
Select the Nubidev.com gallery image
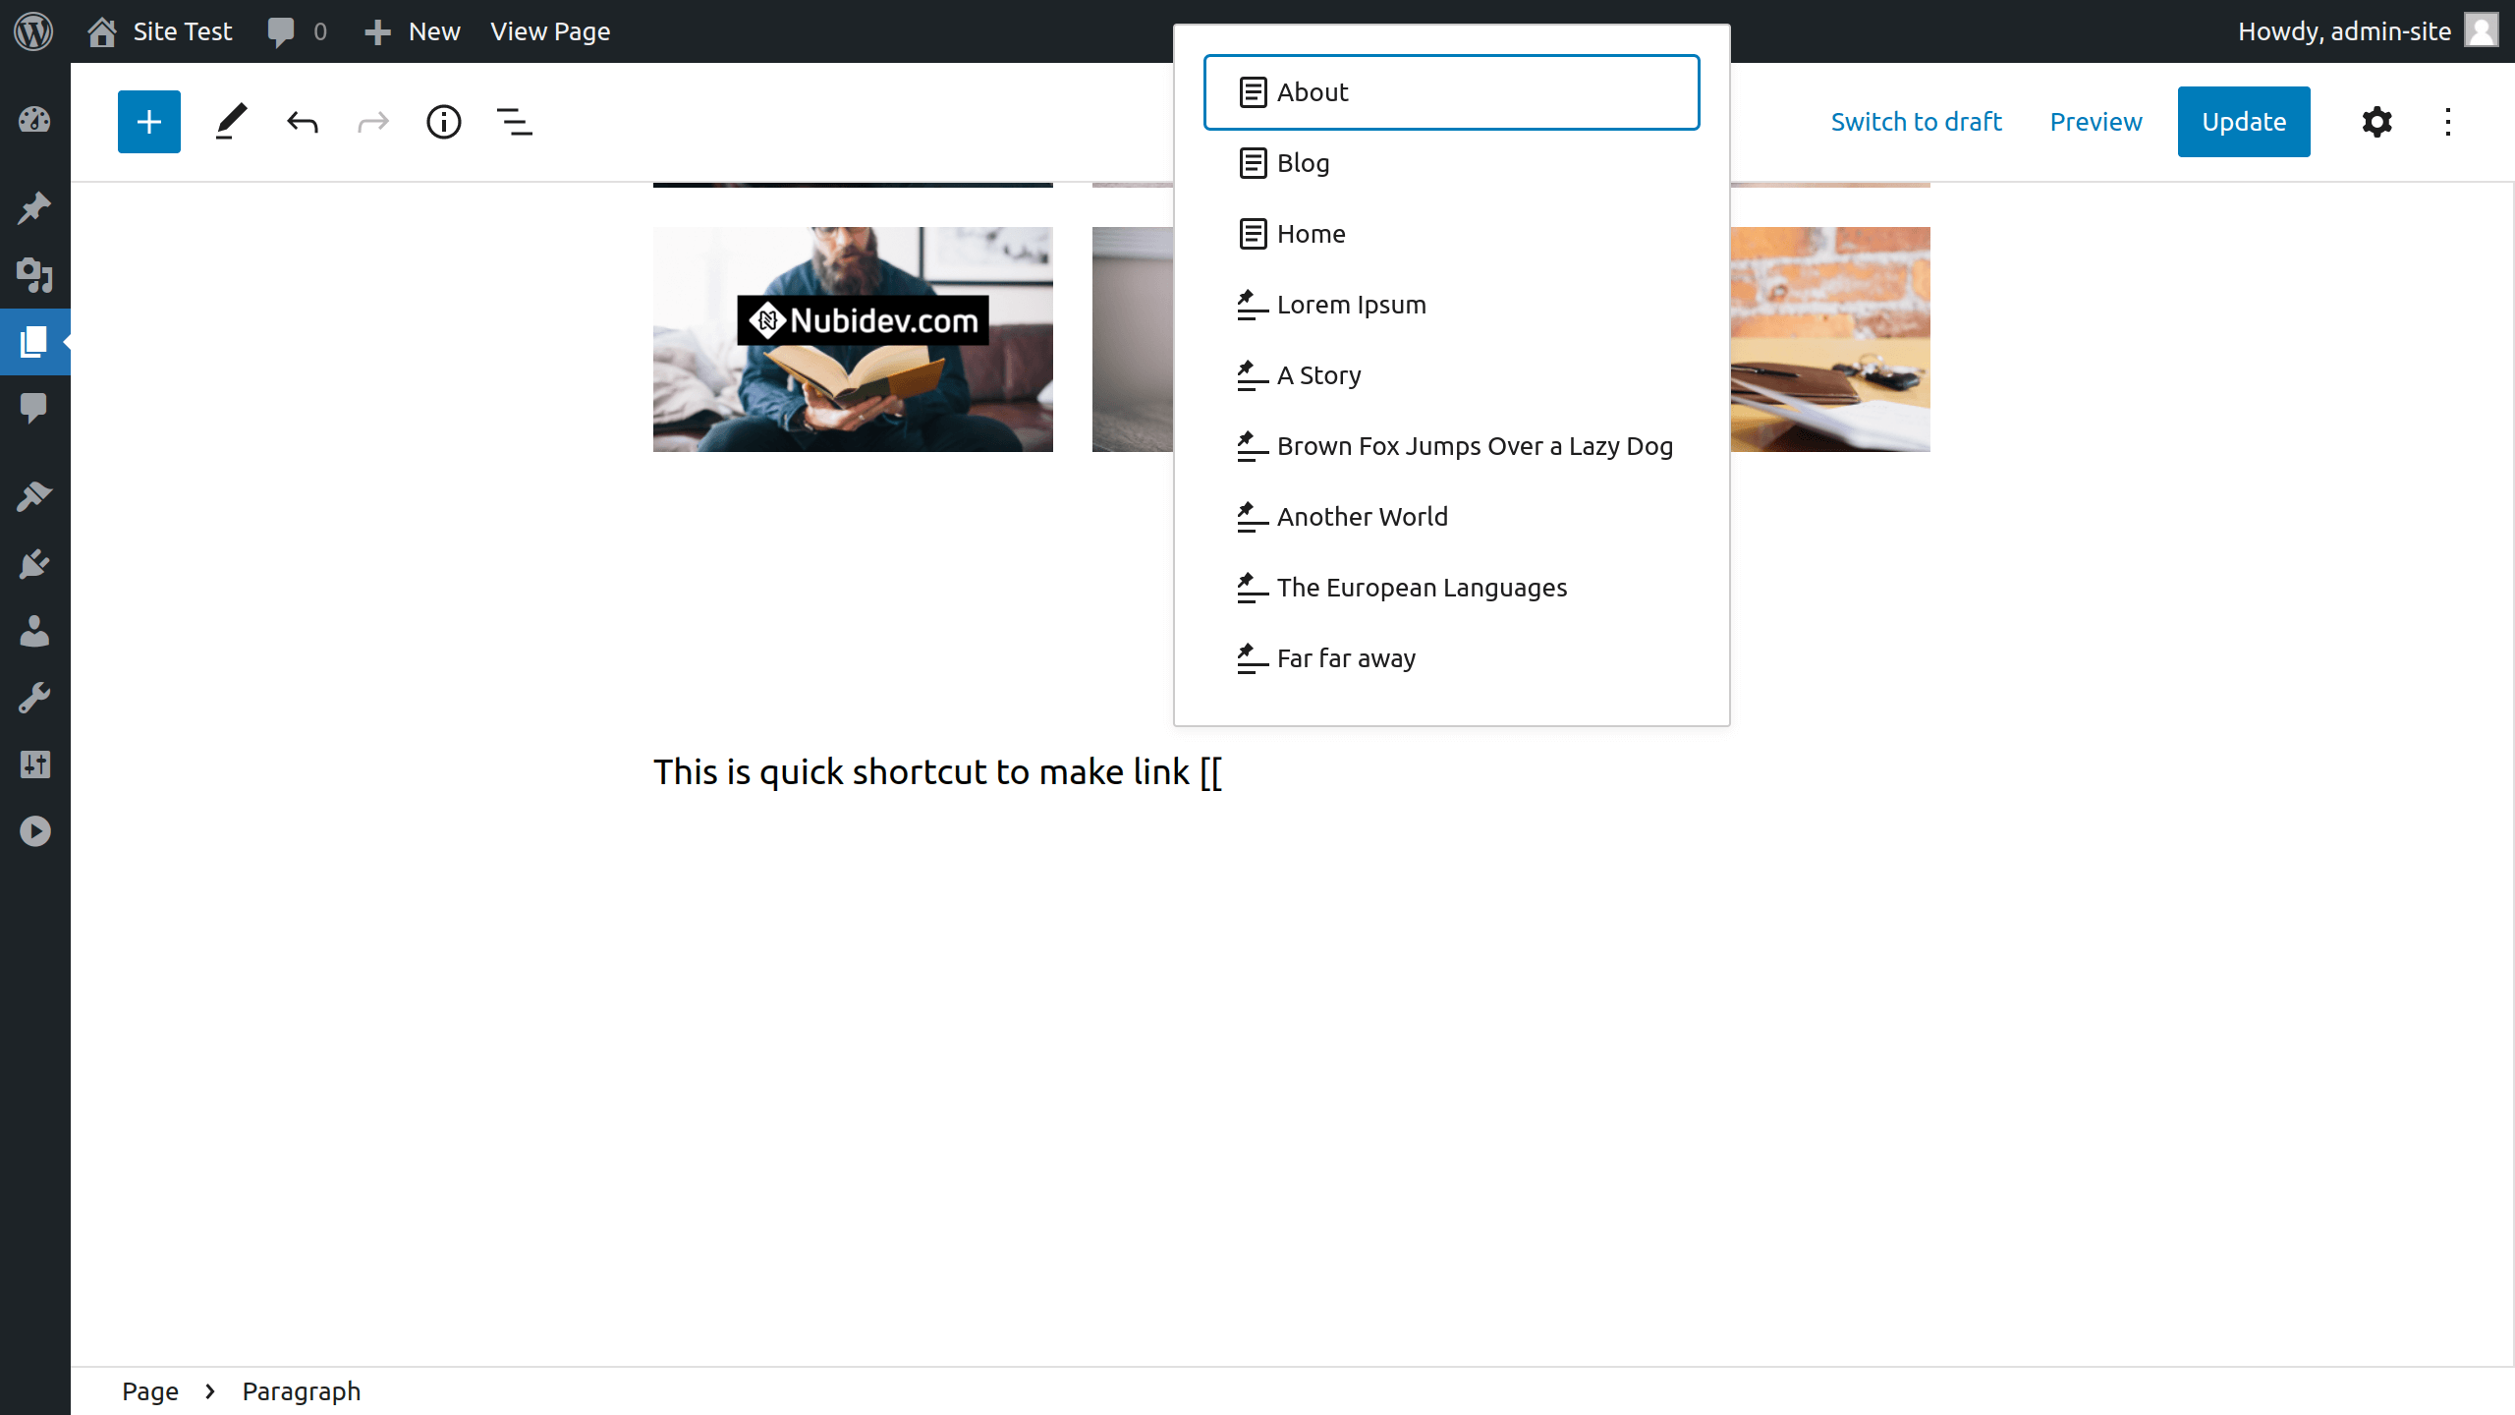point(853,339)
